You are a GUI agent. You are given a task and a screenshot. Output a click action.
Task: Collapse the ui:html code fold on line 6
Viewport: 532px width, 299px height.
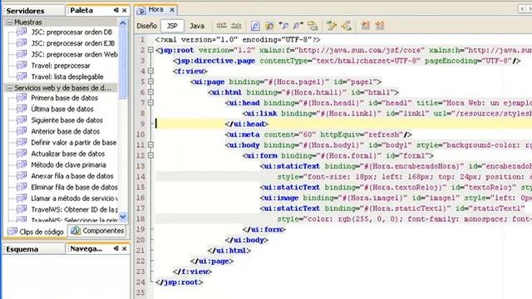coord(150,92)
